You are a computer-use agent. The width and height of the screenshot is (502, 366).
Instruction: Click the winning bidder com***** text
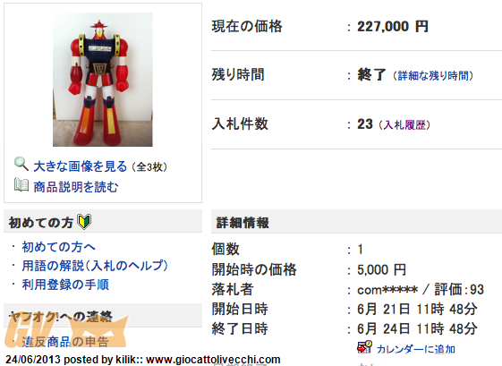click(x=387, y=290)
